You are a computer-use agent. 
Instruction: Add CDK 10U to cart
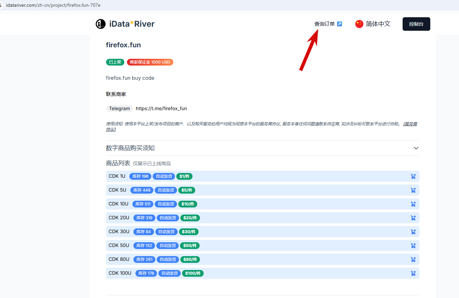[x=413, y=204]
